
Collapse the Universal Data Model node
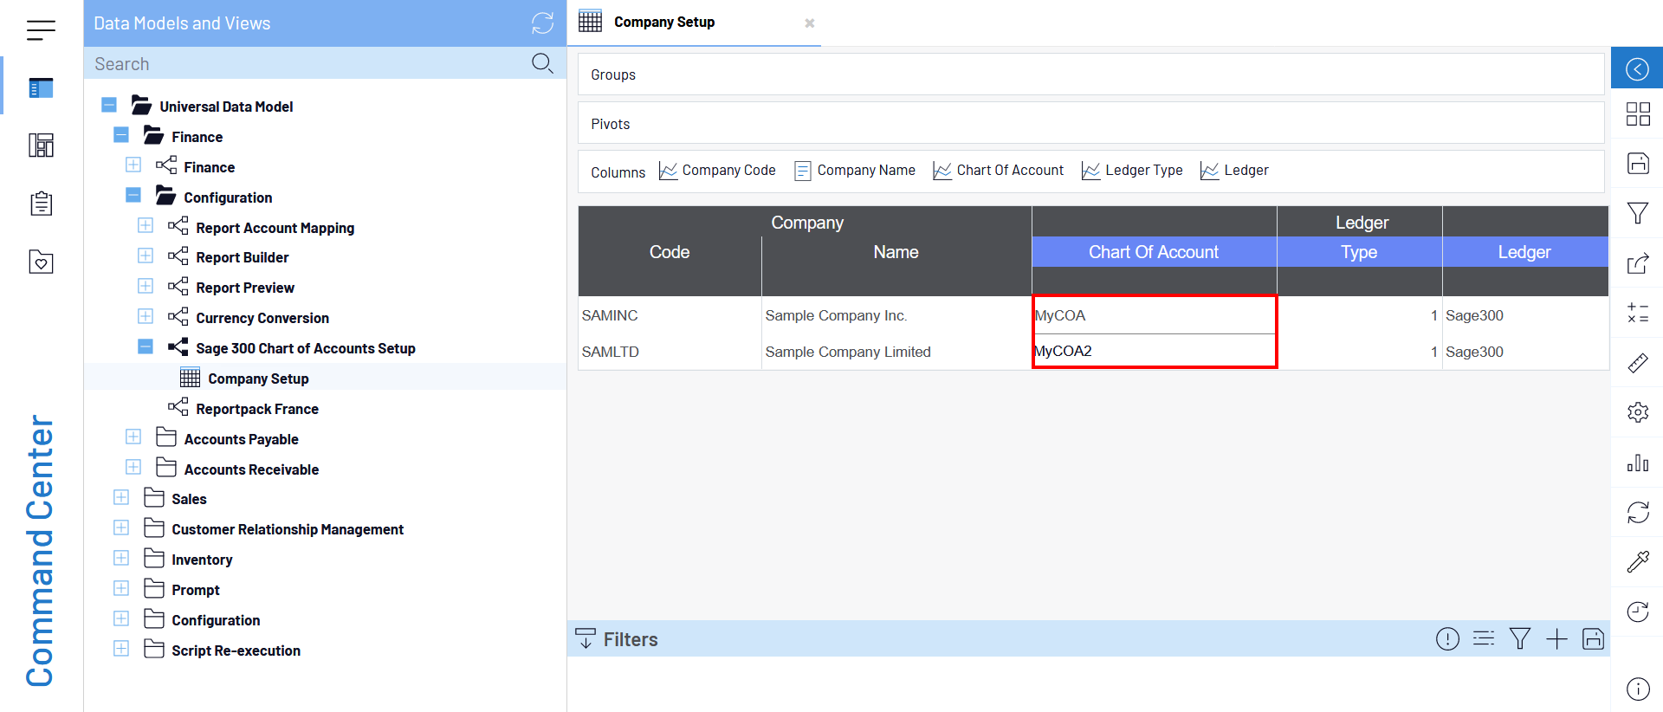[x=109, y=106]
